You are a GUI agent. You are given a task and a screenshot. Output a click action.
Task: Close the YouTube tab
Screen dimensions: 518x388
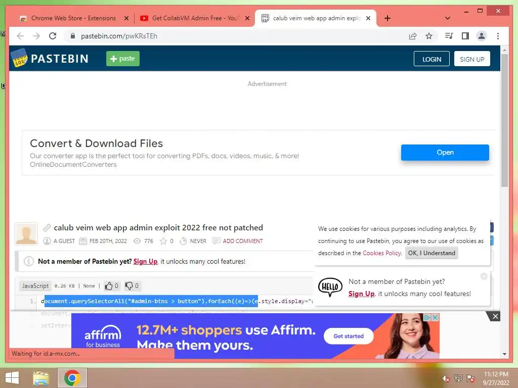point(247,18)
